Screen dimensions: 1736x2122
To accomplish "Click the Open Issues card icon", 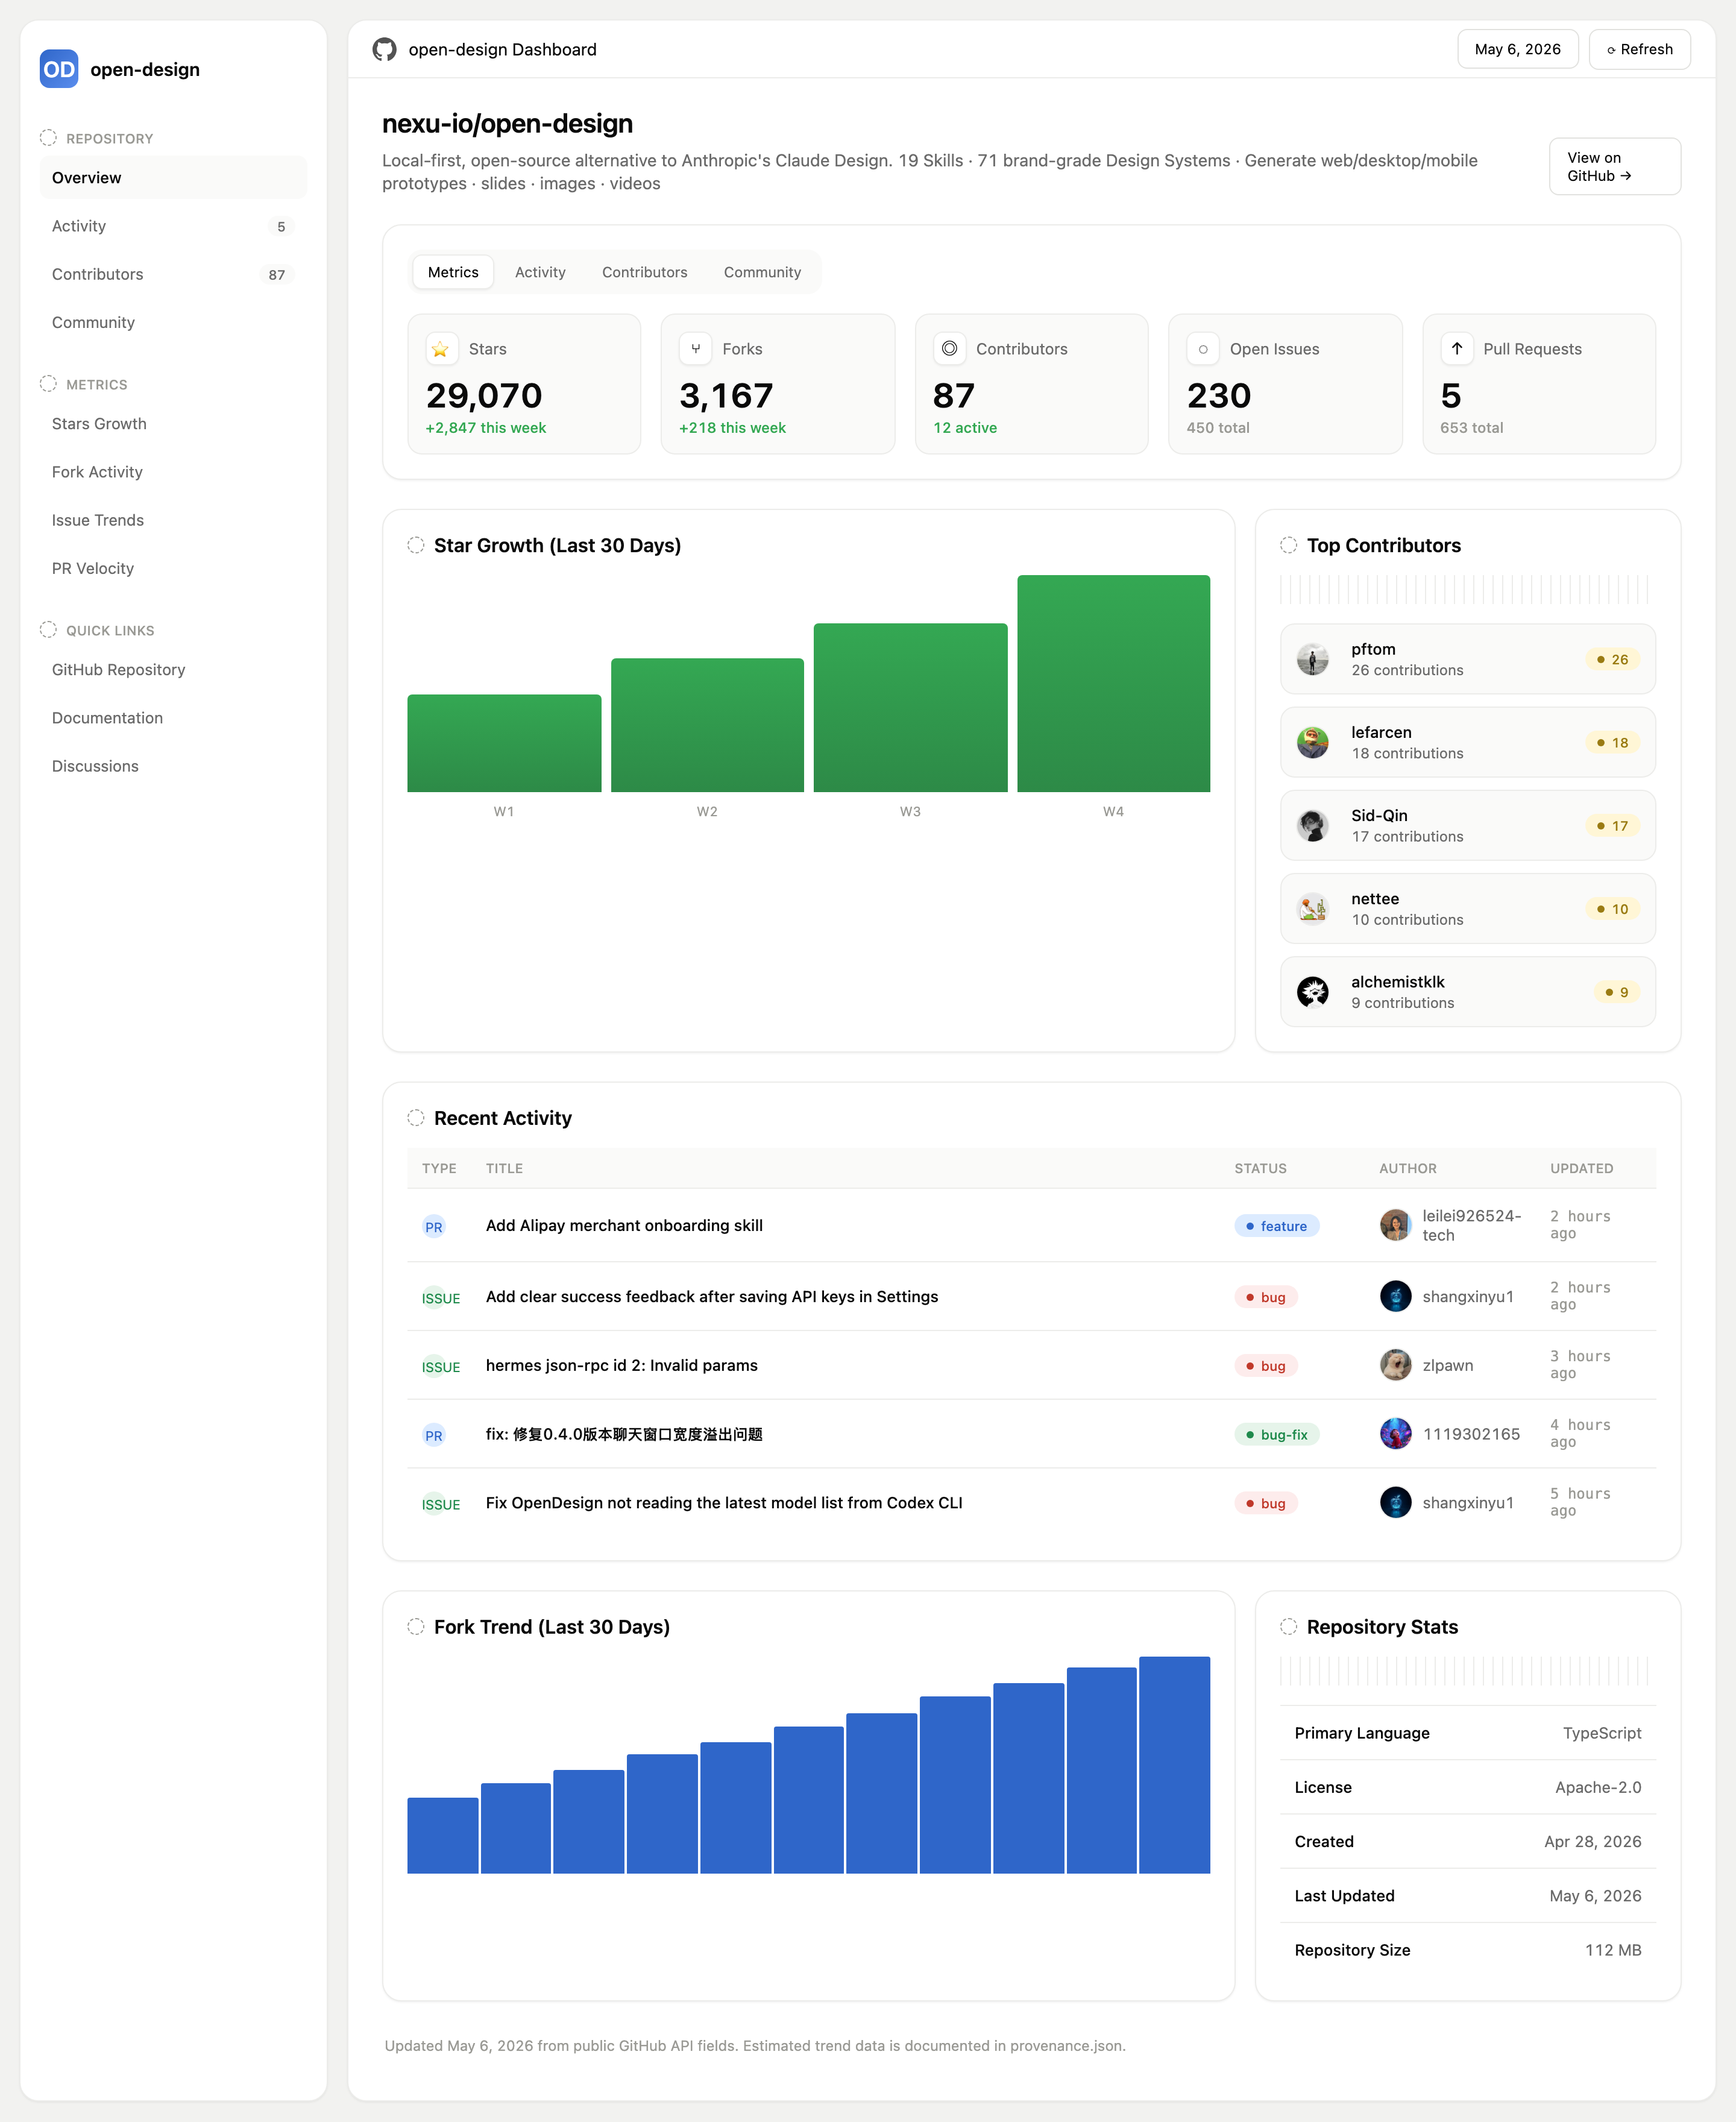I will (x=1203, y=349).
